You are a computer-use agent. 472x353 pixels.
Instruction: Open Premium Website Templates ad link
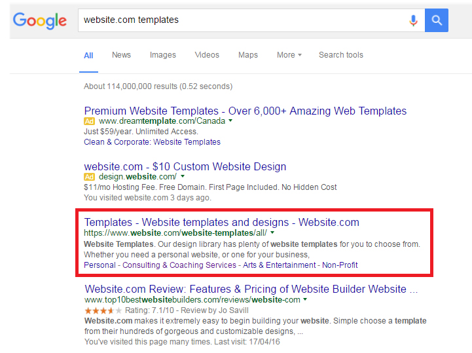[x=245, y=111]
